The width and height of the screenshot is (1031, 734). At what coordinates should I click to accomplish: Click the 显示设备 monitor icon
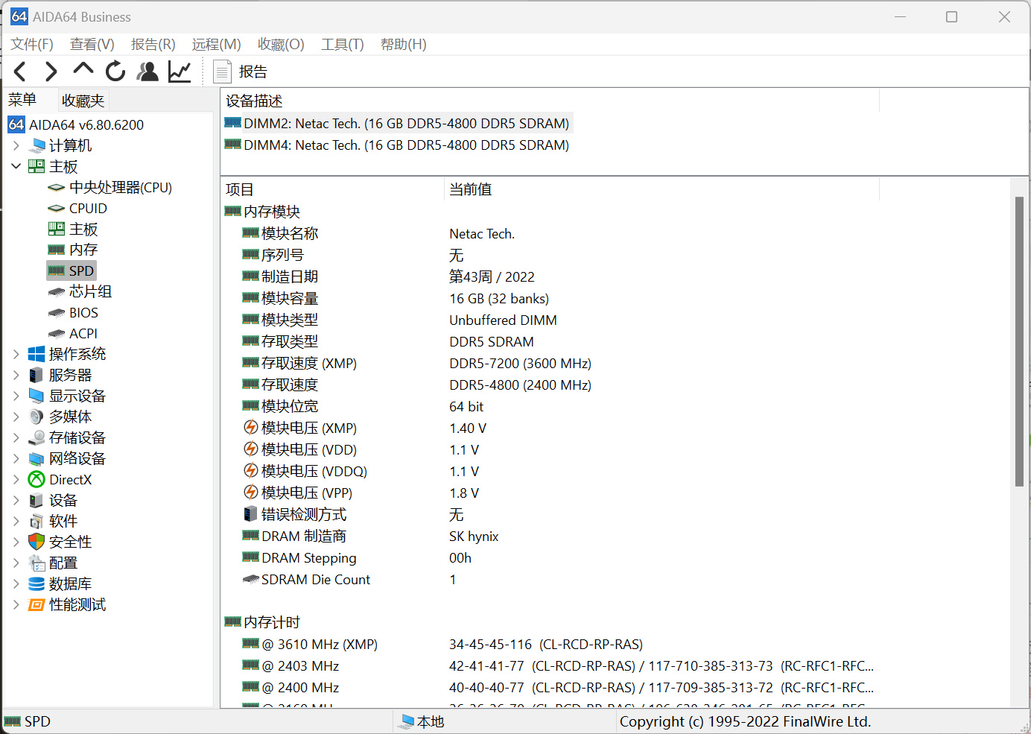pyautogui.click(x=37, y=396)
